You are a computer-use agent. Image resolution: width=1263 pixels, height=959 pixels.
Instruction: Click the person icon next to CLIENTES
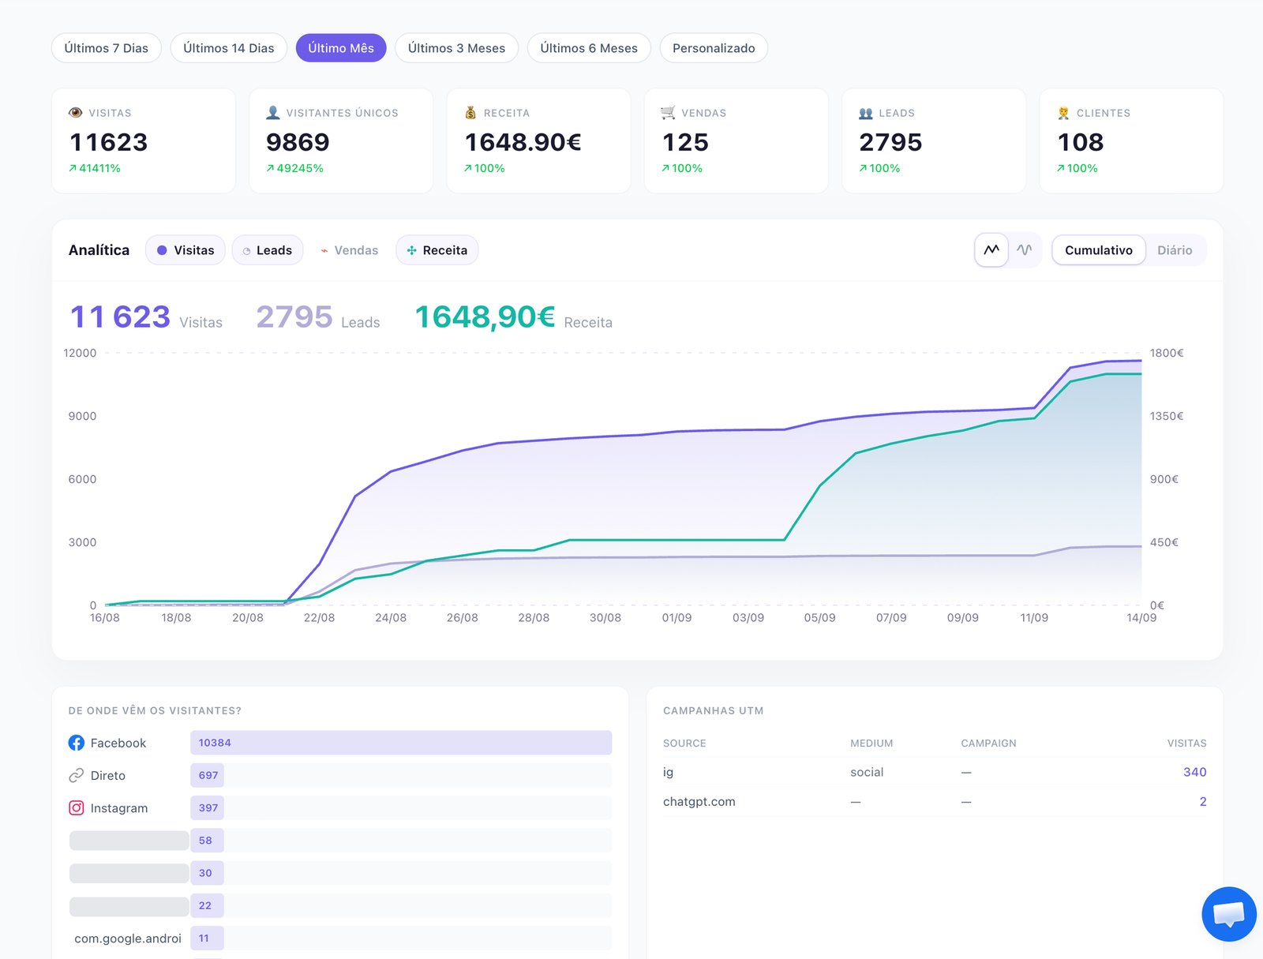(x=1063, y=113)
